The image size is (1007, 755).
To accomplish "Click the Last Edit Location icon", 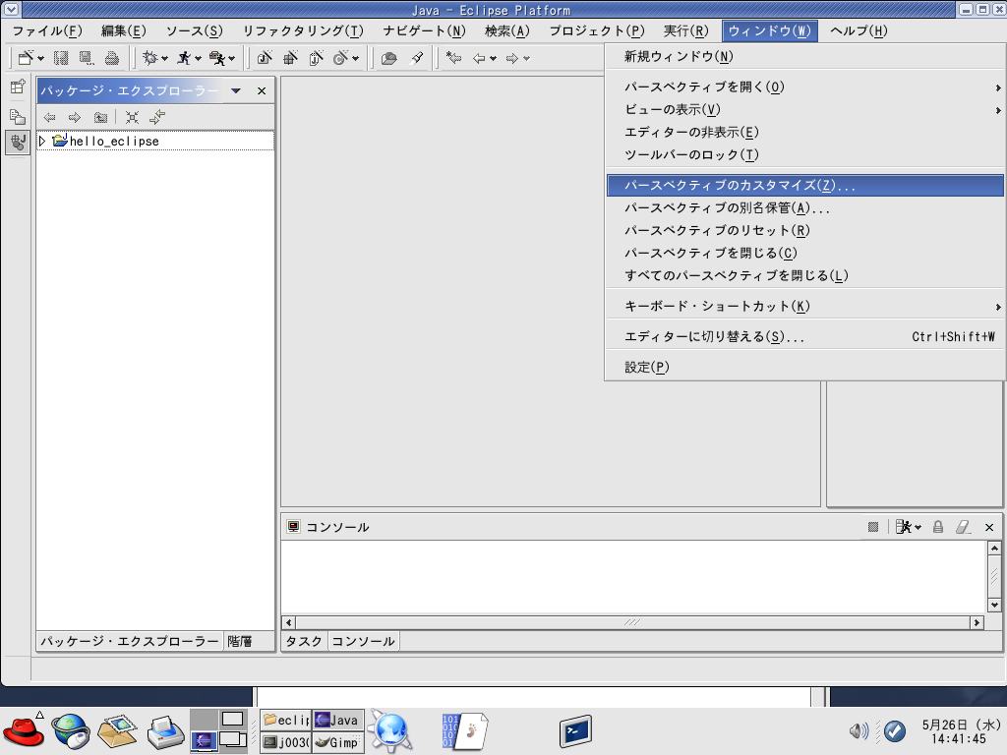I will pos(454,58).
